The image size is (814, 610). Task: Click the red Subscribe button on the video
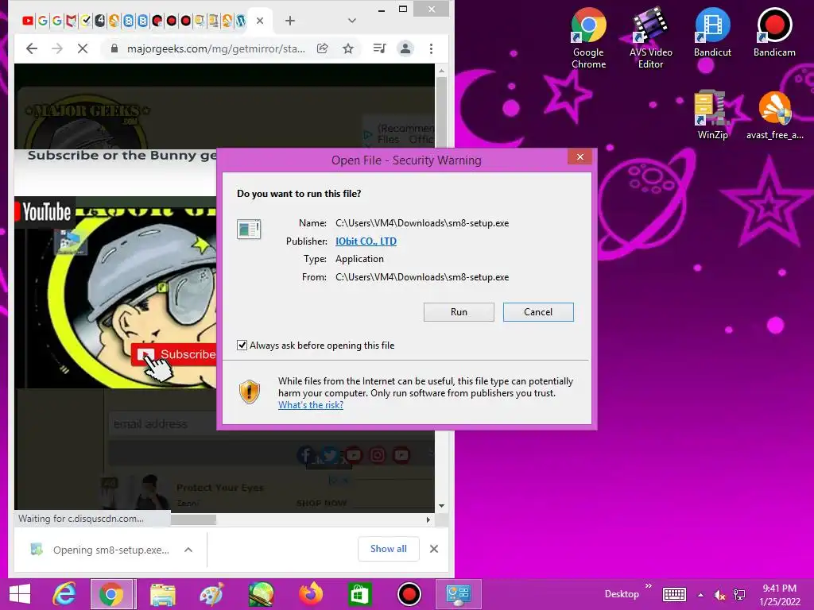[x=174, y=354]
